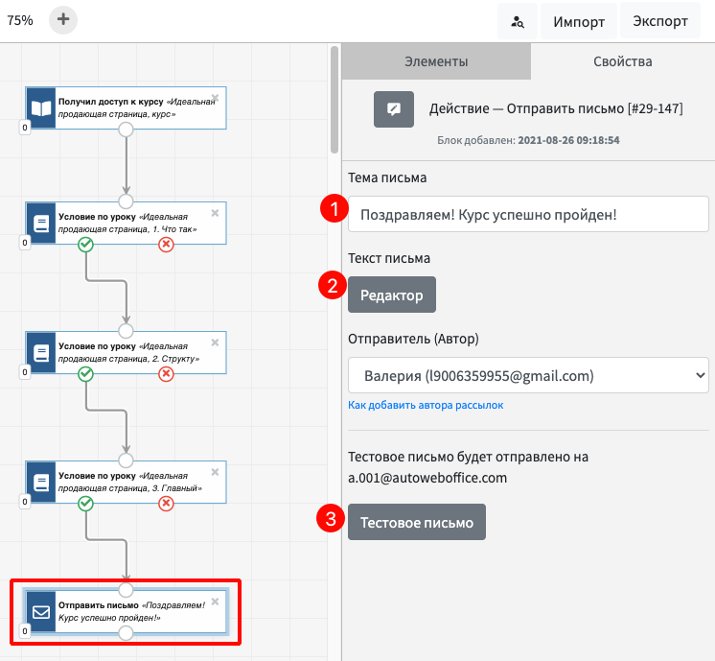Switch to the Элементы tab
Screen dimensions: 715x661
pos(435,61)
